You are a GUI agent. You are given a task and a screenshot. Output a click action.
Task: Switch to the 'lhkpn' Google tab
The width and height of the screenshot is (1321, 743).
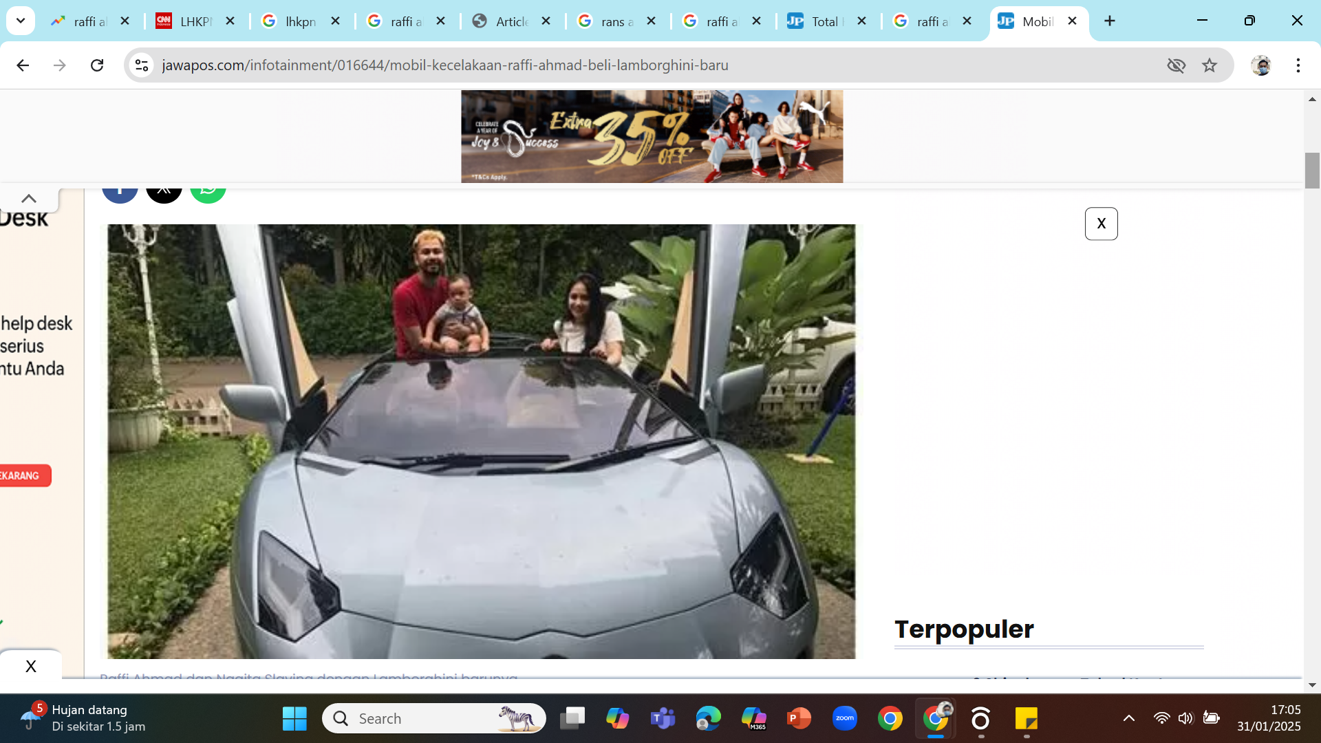[301, 21]
